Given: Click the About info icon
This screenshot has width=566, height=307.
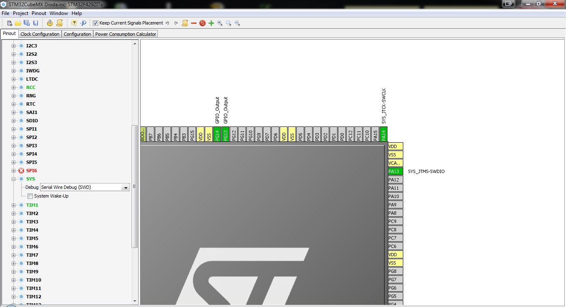Looking at the screenshot, I should click(83, 23).
